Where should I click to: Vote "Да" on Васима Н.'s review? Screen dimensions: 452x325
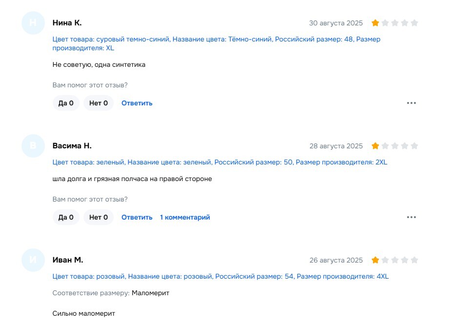tap(66, 217)
